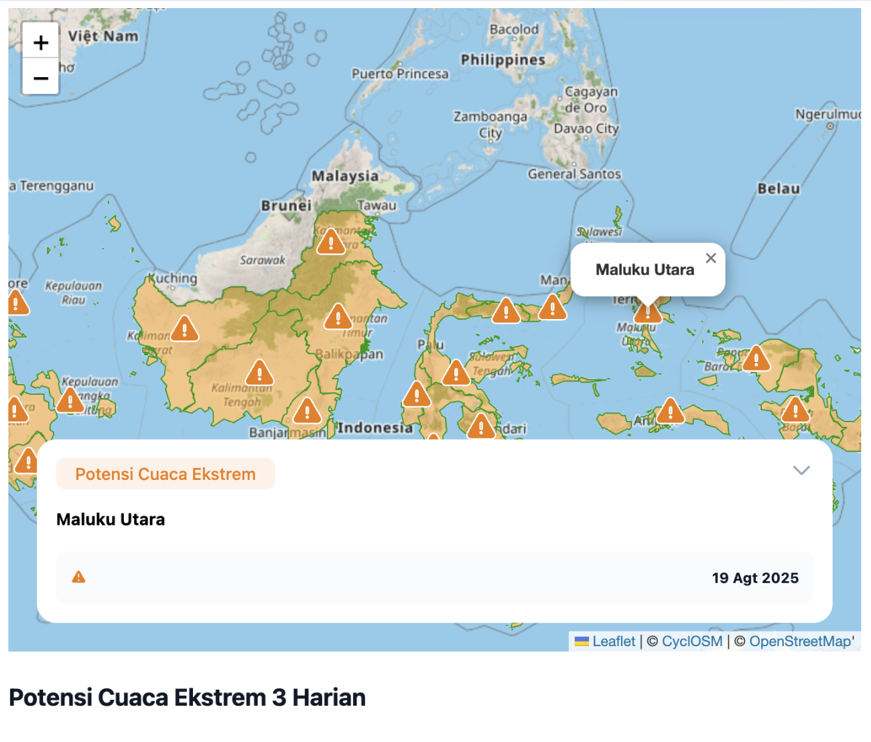Viewport: 871px width, 742px height.
Task: Close the Maluku Utara popup
Action: click(x=711, y=258)
